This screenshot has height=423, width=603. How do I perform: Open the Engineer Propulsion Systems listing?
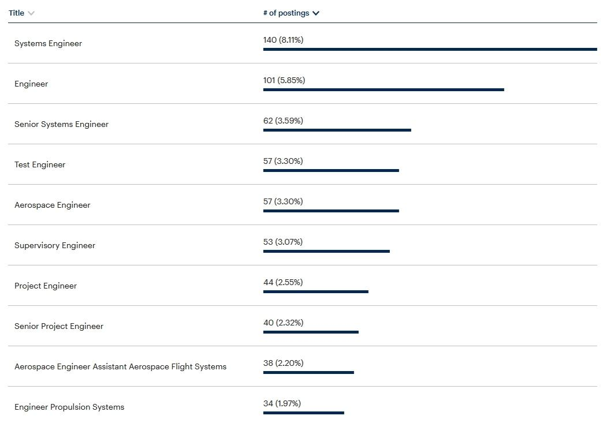coord(69,407)
